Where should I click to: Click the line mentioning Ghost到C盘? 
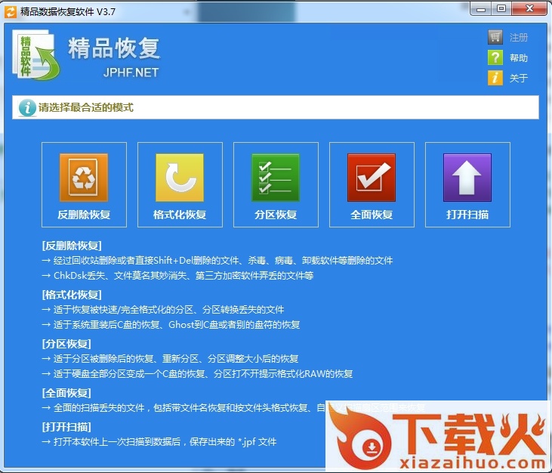[171, 324]
